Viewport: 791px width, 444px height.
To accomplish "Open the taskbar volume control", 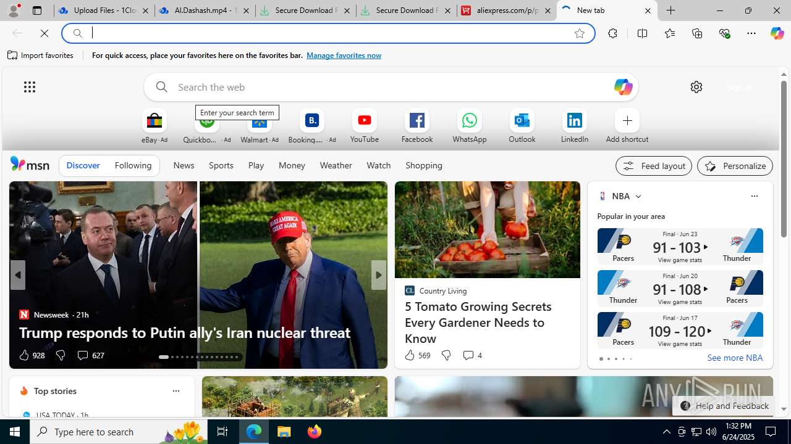I will tap(711, 432).
